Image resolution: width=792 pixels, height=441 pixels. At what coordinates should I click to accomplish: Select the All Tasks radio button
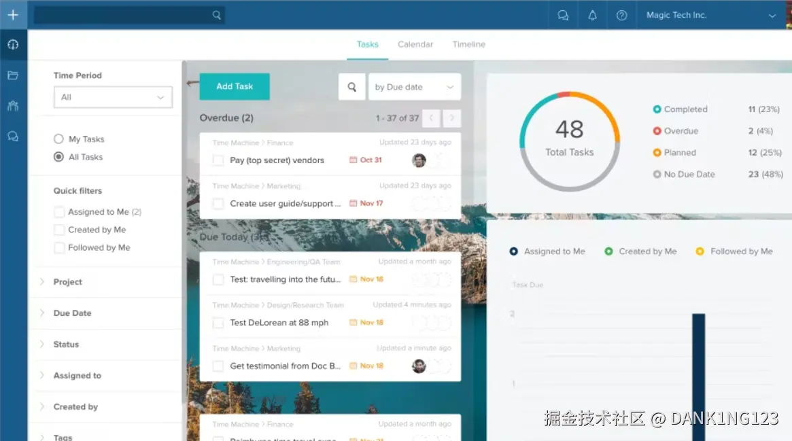57,157
